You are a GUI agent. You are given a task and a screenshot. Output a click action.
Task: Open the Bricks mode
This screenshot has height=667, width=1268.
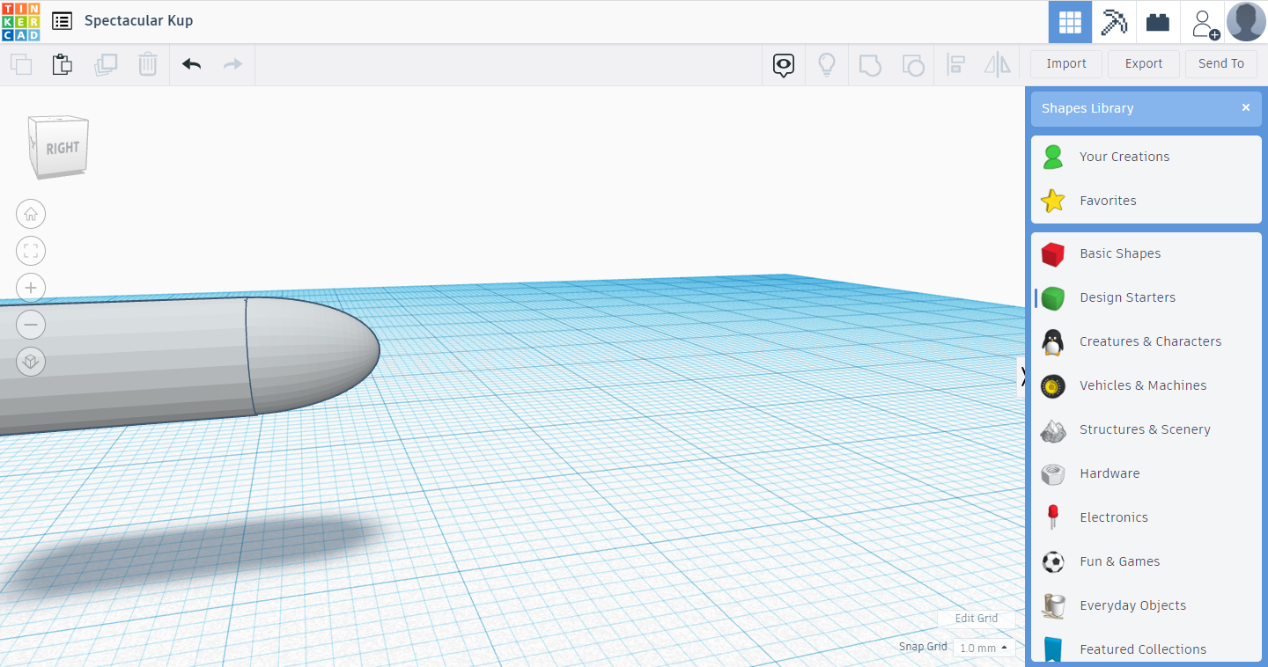(1158, 22)
